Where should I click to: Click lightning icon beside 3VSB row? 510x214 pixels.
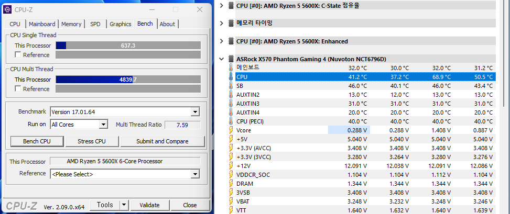coord(231,192)
